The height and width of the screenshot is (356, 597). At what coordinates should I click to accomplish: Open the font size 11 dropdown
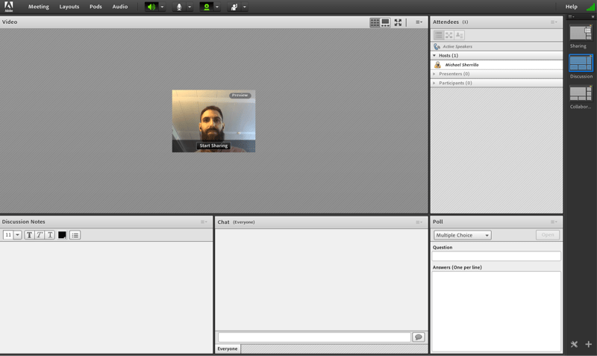17,235
